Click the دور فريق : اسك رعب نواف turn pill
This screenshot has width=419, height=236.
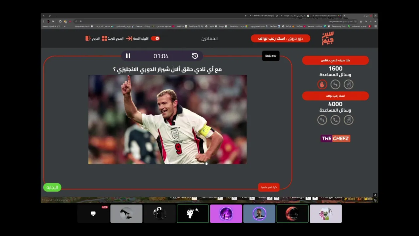[x=281, y=38]
